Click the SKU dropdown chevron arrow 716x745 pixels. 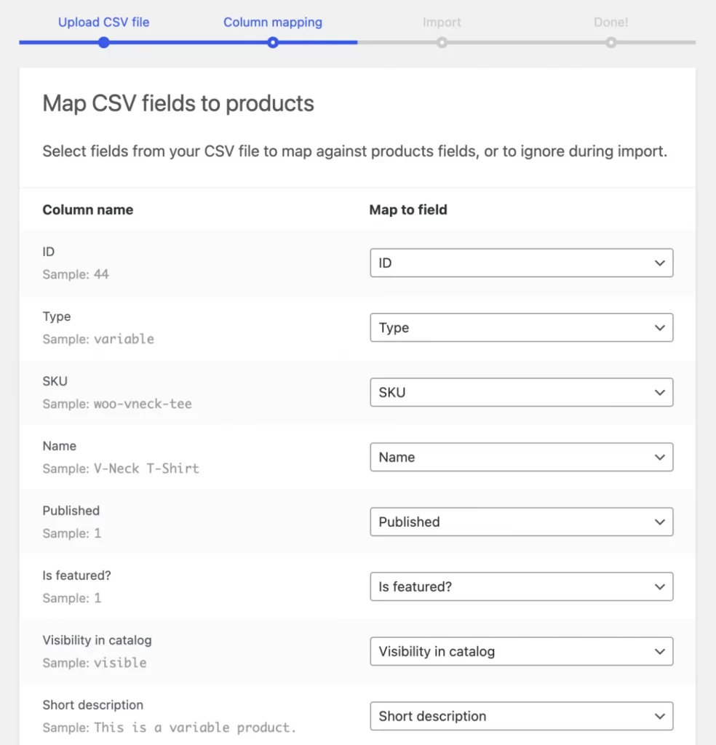tap(659, 392)
